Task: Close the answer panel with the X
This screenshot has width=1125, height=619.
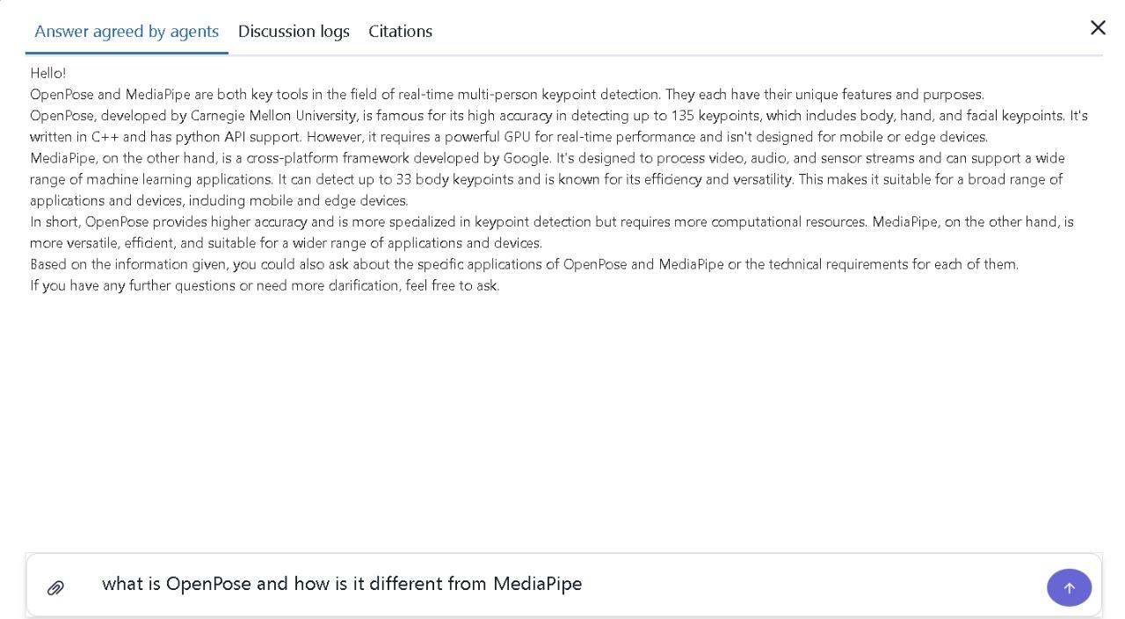Action: pyautogui.click(x=1098, y=28)
